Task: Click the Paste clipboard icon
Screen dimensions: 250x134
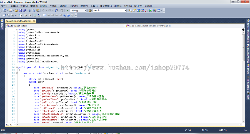Action: coord(37,10)
